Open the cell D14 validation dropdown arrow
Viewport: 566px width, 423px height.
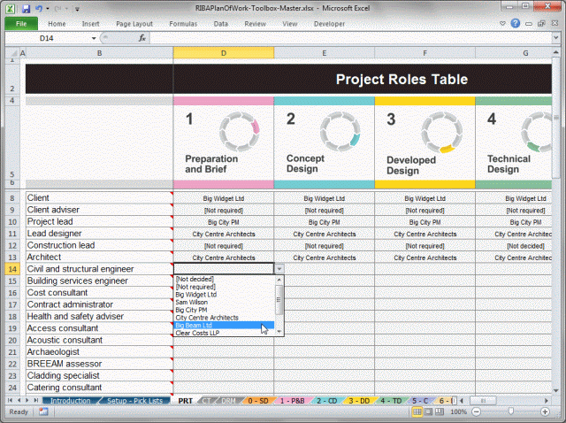[x=279, y=269]
